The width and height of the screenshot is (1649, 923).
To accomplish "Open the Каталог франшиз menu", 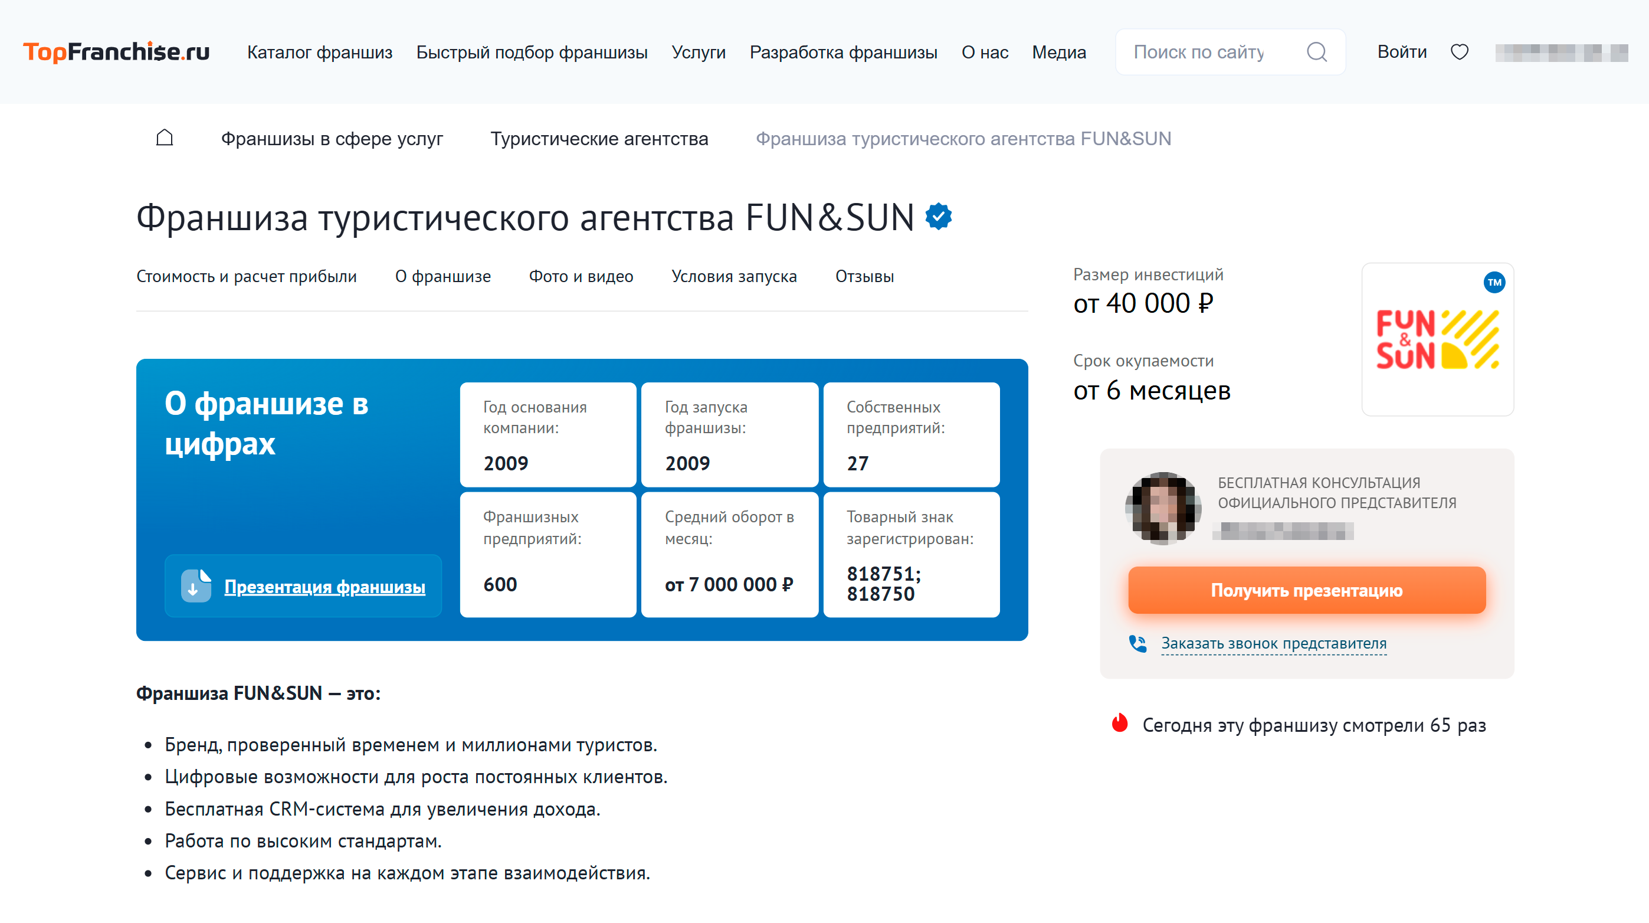I will point(319,52).
